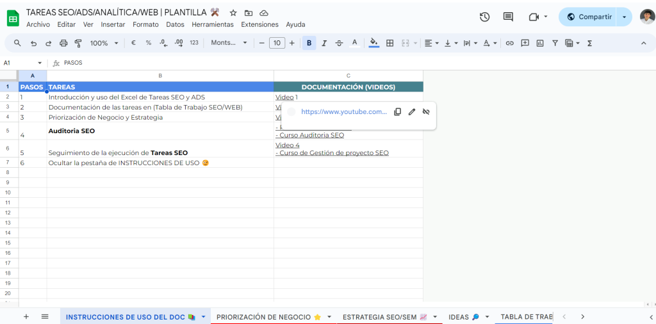The height and width of the screenshot is (324, 656).
Task: Open the Curso Auditoria SEO link
Action: coord(311,135)
